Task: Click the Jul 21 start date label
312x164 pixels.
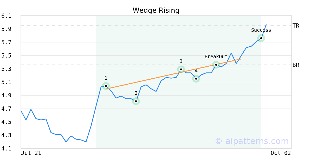Action: point(31,153)
